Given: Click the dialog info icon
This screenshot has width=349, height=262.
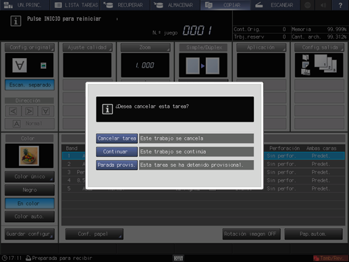Looking at the screenshot, I should 107,109.
